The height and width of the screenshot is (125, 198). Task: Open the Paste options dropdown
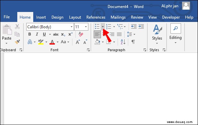coord(6,44)
